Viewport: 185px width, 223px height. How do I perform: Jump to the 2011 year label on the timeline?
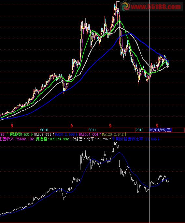[x=92, y=130]
